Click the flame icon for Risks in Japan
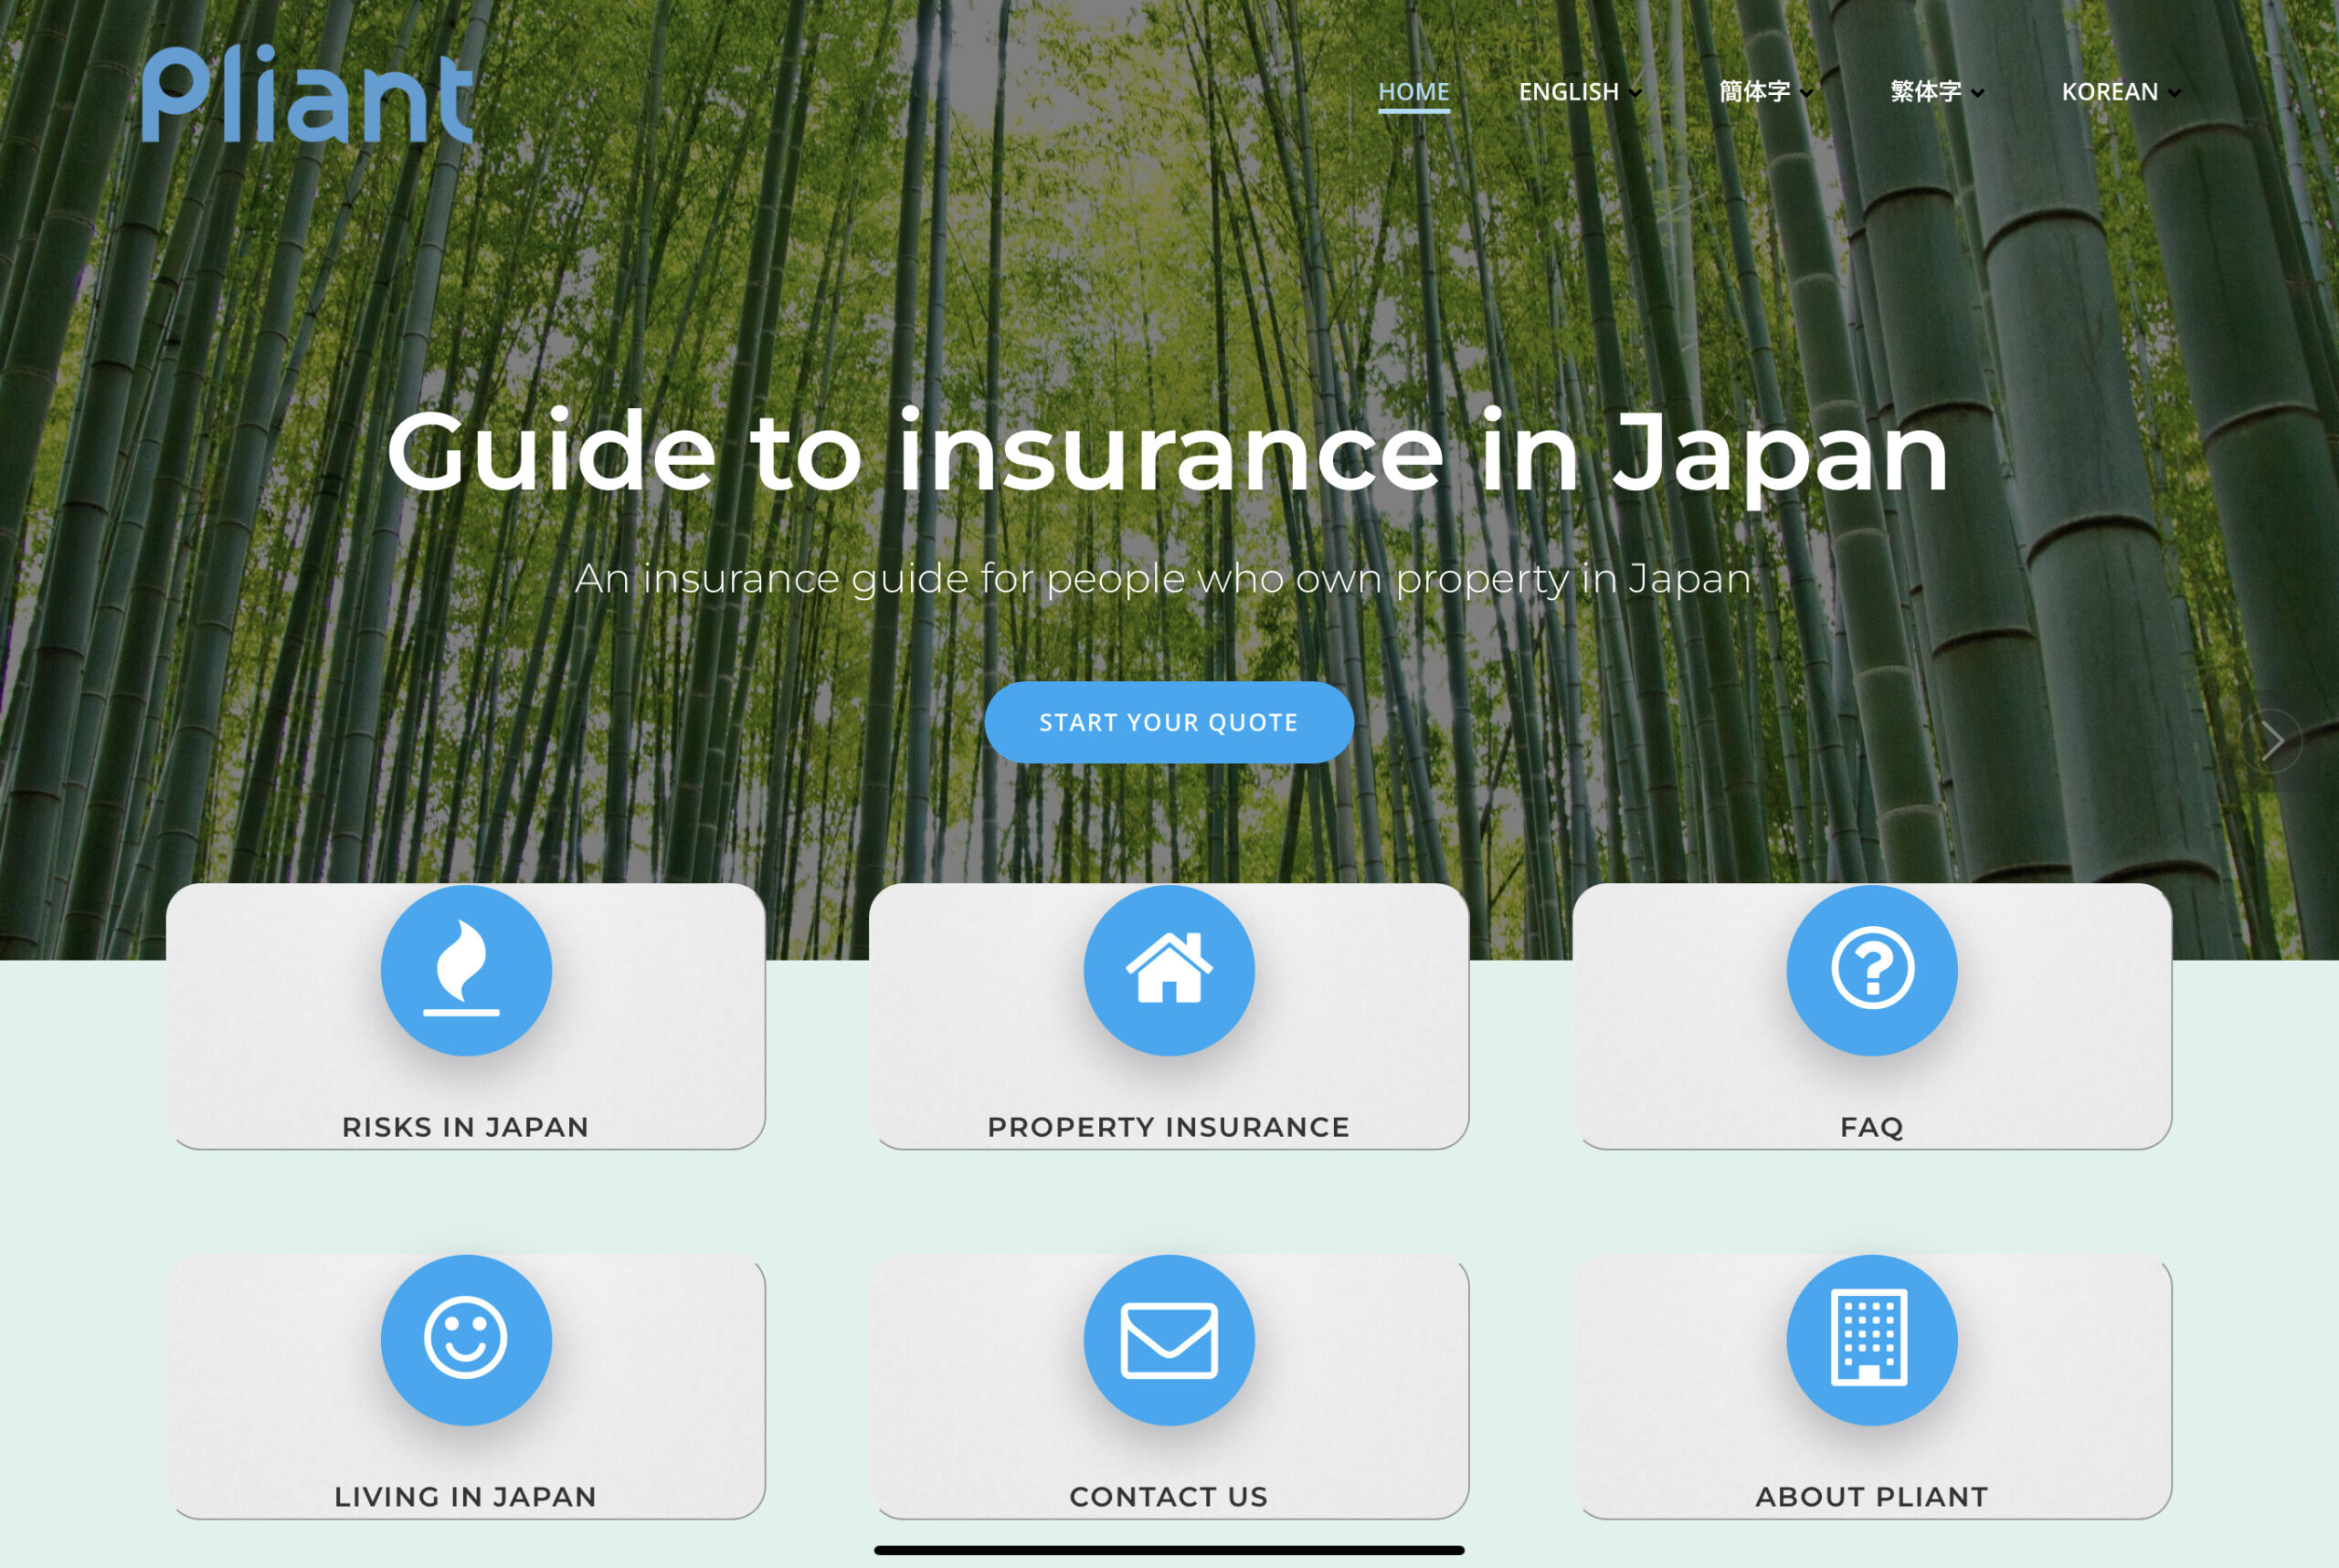Image resolution: width=2339 pixels, height=1568 pixels. coord(465,970)
